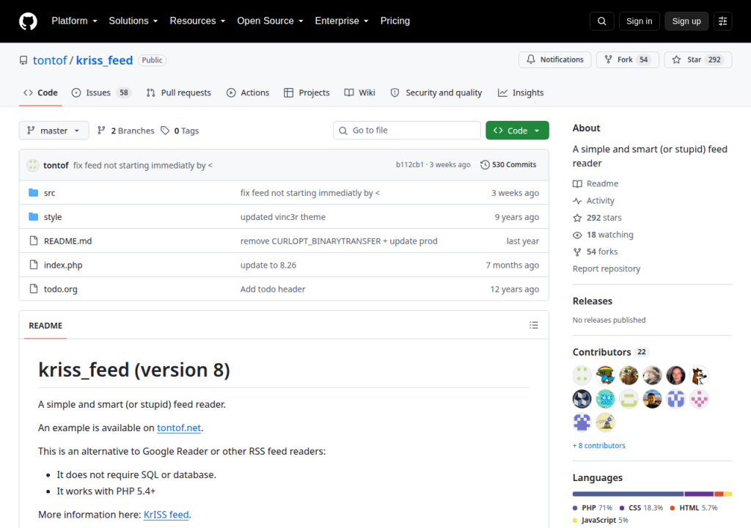Click the index.php file icon

coord(34,265)
